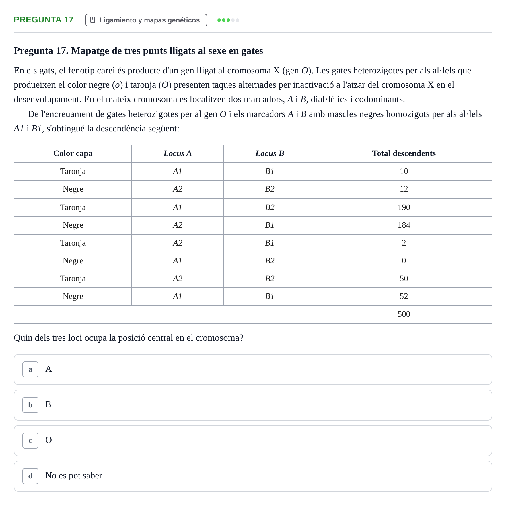Click the Total descendents column header
The height and width of the screenshot is (506, 506).
[404, 154]
